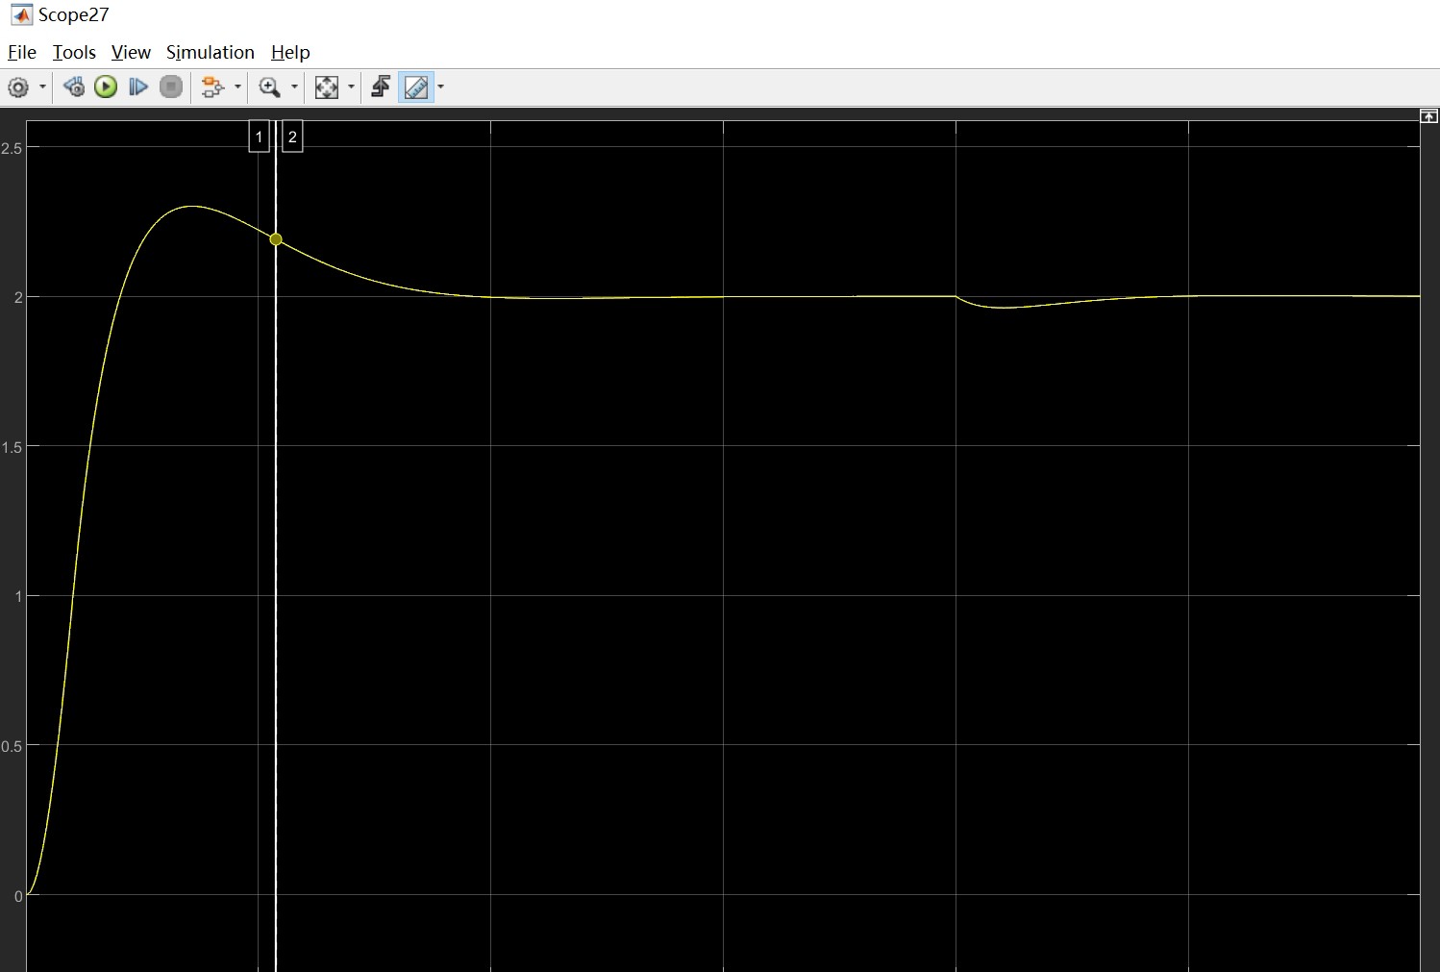Viewport: 1440px width, 972px height.
Task: Select cursor 2 label on the plot
Action: pyautogui.click(x=292, y=137)
